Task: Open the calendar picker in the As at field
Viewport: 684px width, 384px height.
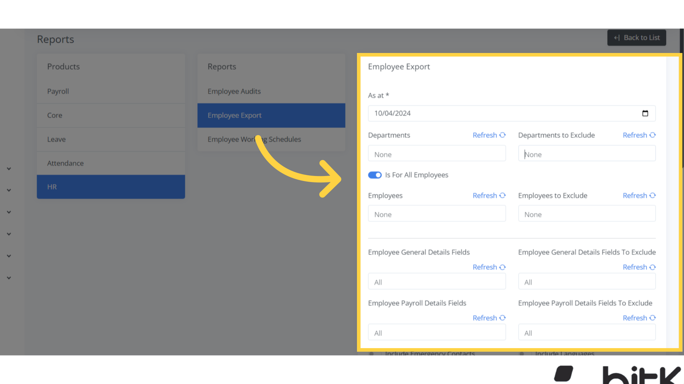Action: pos(645,113)
